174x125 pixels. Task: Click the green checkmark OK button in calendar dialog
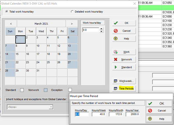click(x=124, y=23)
